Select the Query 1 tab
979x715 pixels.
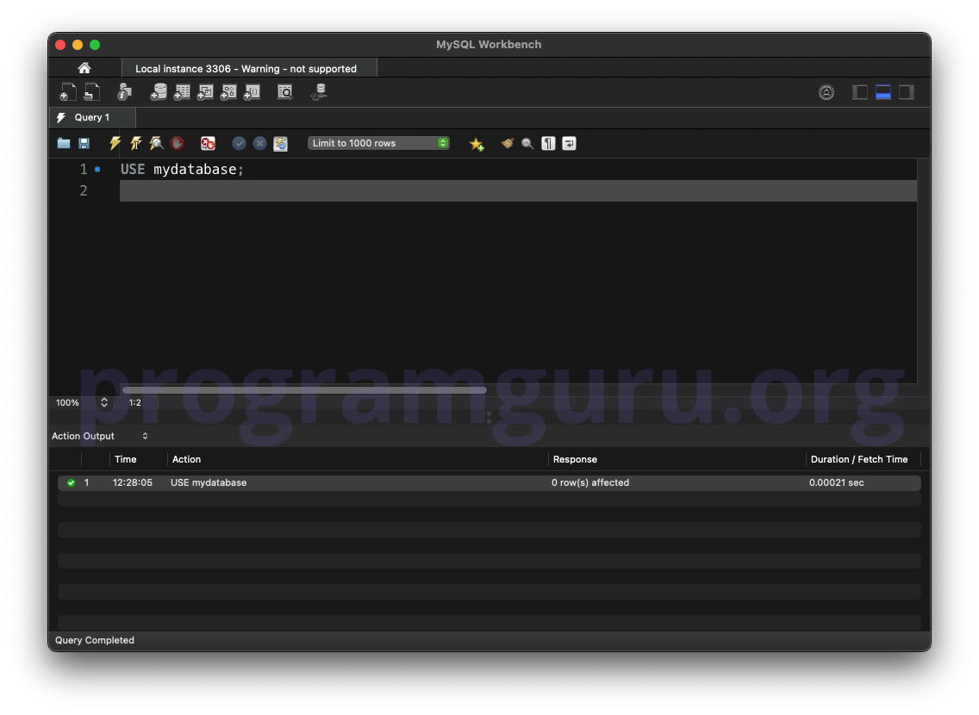[x=91, y=117]
